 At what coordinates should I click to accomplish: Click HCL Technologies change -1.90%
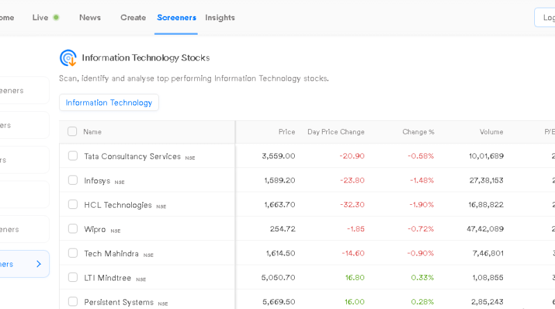tap(421, 204)
